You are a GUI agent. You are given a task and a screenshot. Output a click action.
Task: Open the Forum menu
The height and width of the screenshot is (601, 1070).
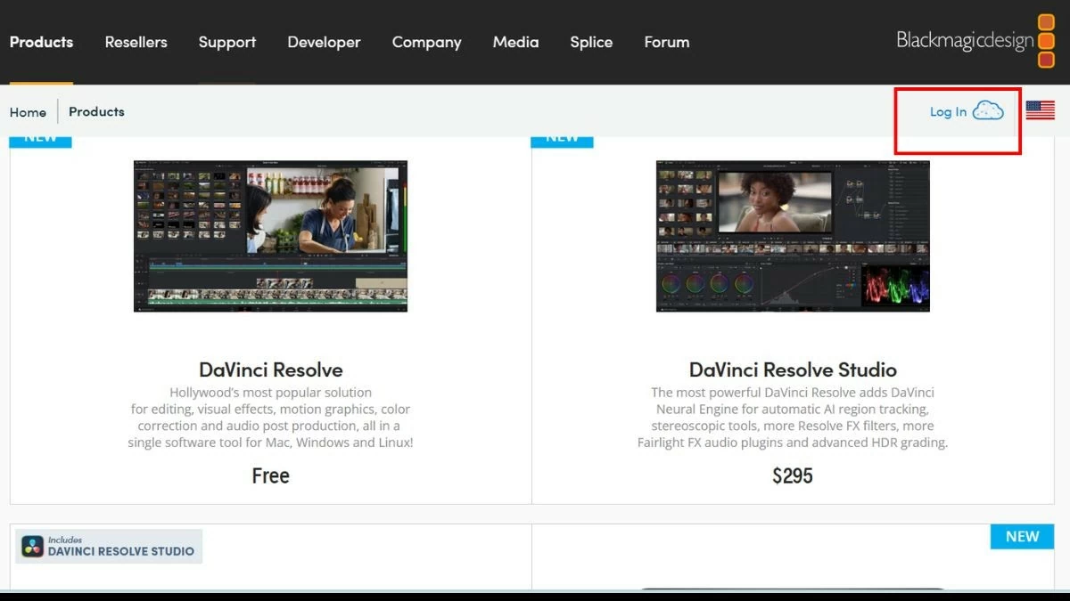click(x=666, y=42)
